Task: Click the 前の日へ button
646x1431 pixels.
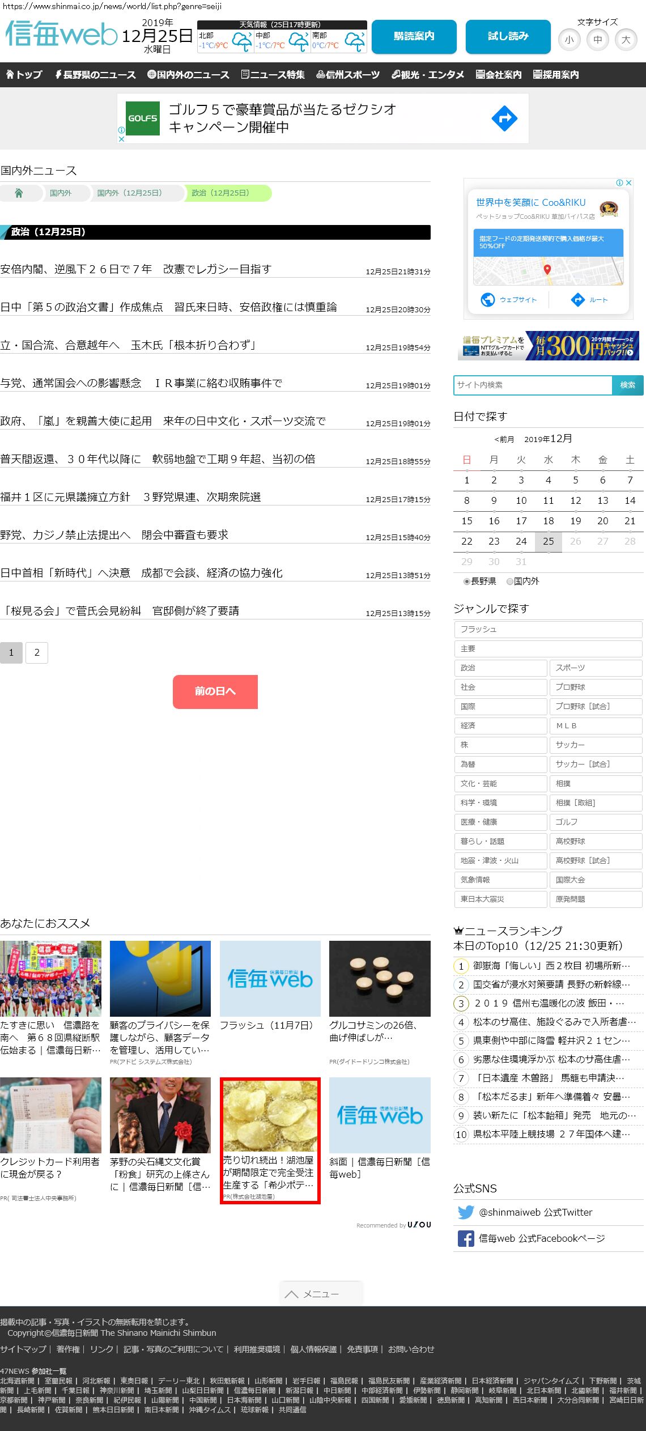Action: coord(215,691)
